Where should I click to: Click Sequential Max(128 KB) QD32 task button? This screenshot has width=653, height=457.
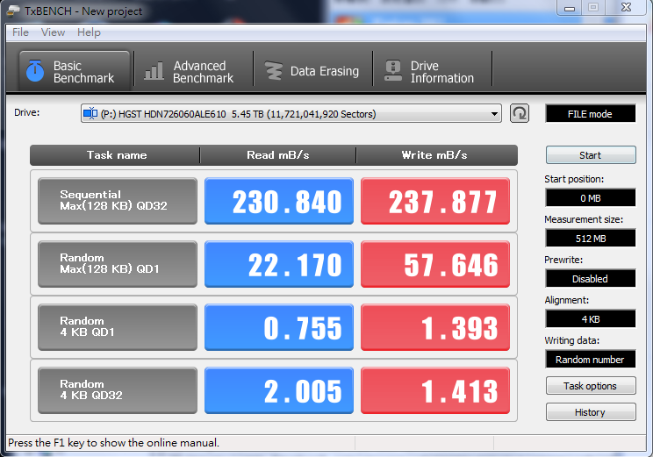[x=118, y=201]
